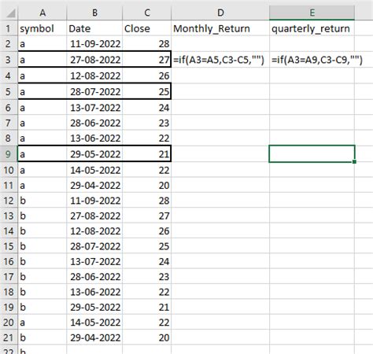Click the 'Monthly_Return' header cell
The image size is (373, 354).
pos(220,28)
